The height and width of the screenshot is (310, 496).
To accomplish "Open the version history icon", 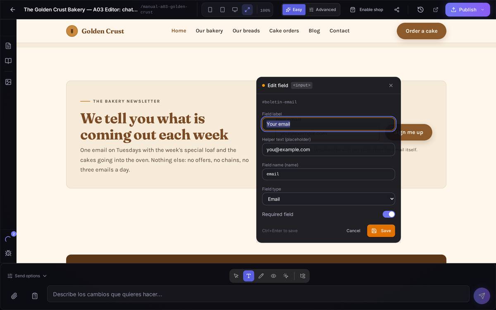I will 420,10.
